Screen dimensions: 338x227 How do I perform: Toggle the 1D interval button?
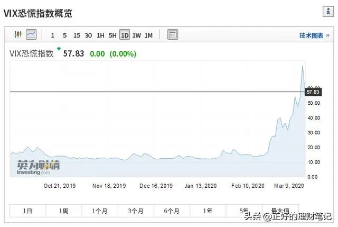tap(125, 34)
